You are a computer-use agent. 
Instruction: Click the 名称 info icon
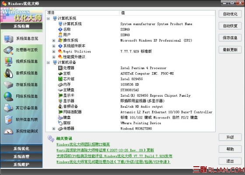pos(60,29)
